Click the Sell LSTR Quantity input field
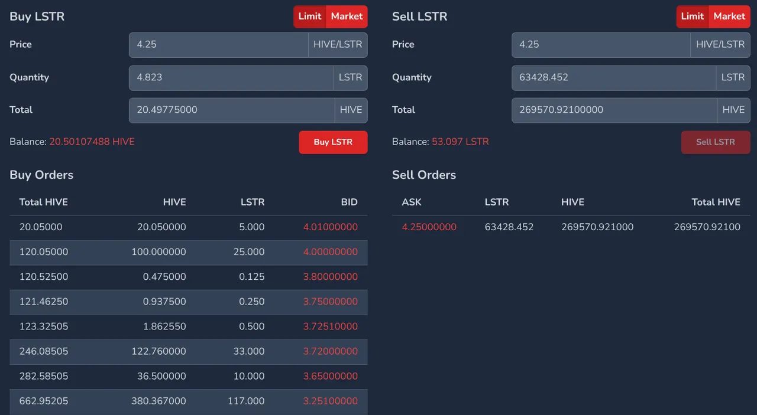757x415 pixels. [614, 78]
